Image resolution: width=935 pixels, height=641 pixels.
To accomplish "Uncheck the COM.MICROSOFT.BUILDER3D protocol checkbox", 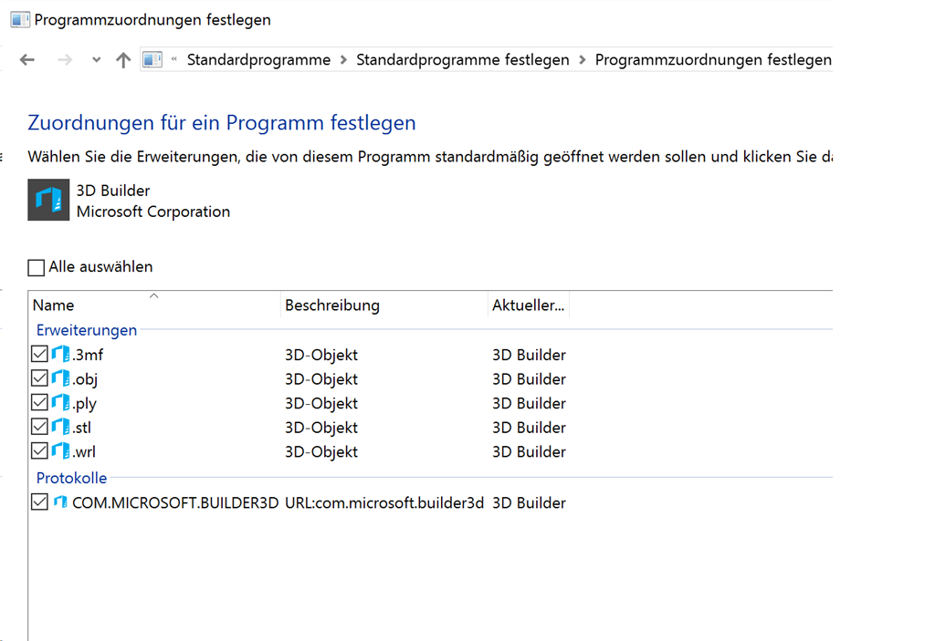I will [39, 502].
